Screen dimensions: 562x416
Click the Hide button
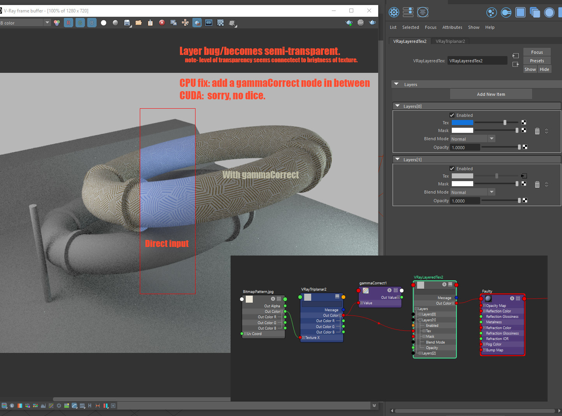pyautogui.click(x=544, y=69)
